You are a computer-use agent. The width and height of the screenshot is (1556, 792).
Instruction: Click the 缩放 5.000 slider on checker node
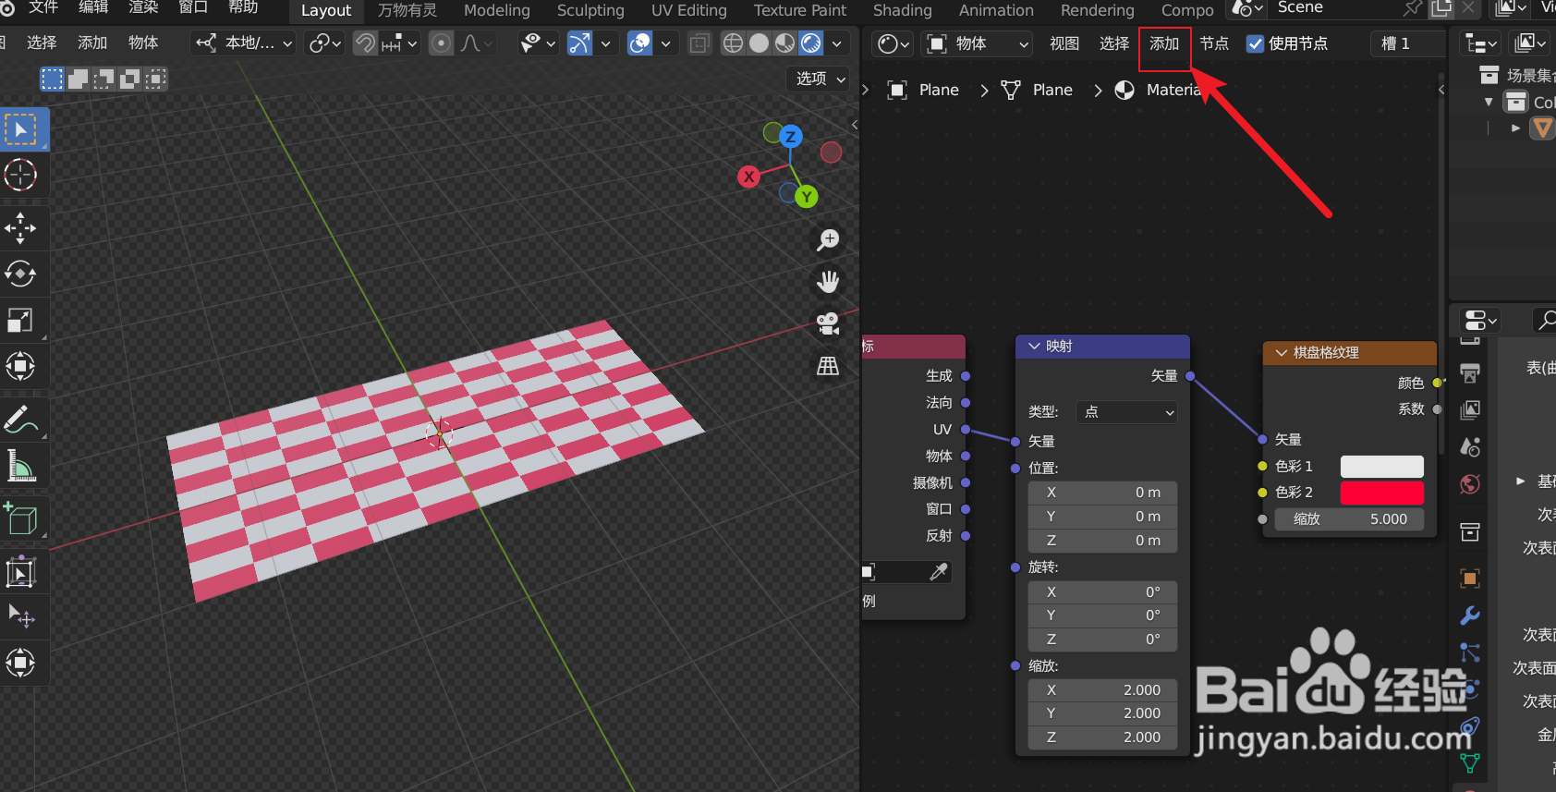pos(1350,519)
